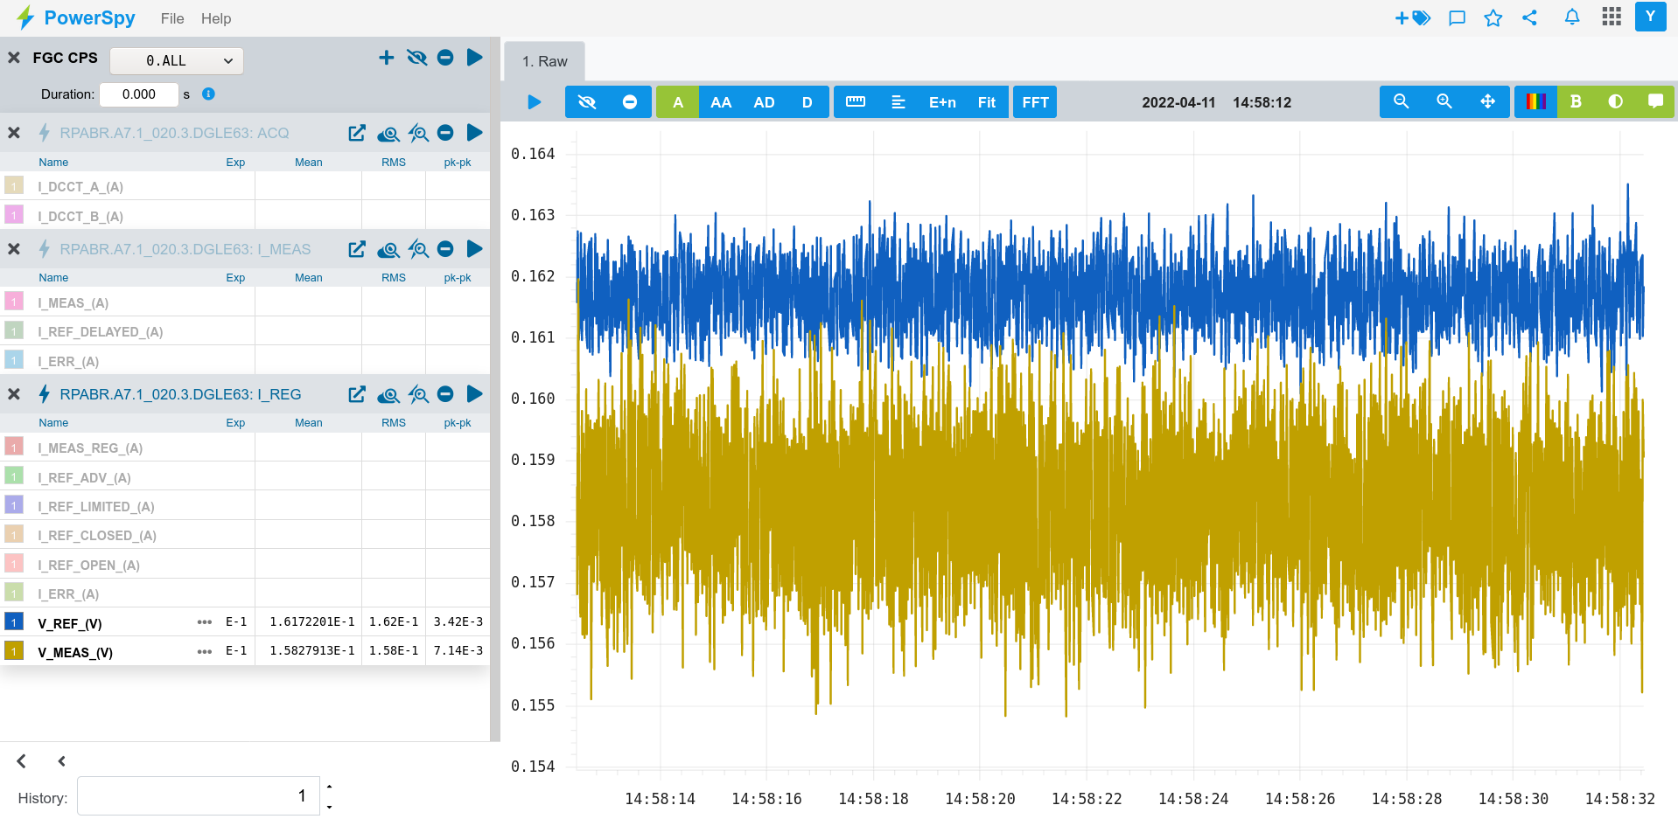Close the FGC CPS panel
1678x819 pixels.
point(14,58)
